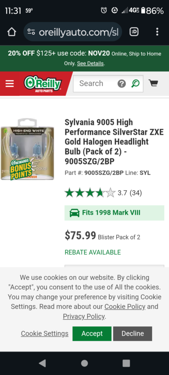Tap the O'Reilly Auto Parts logo
The image size is (169, 375).
click(x=43, y=84)
